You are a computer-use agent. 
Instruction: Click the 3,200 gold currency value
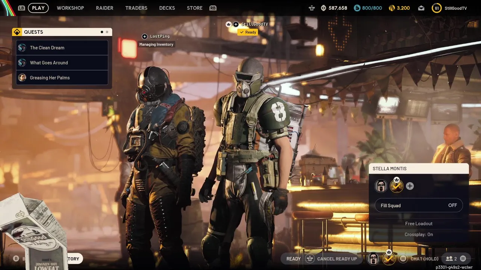click(403, 8)
